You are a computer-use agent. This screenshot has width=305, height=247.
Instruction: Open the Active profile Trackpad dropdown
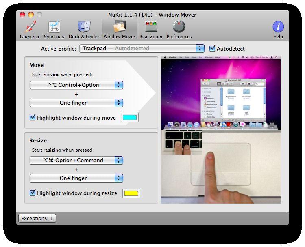click(142, 49)
